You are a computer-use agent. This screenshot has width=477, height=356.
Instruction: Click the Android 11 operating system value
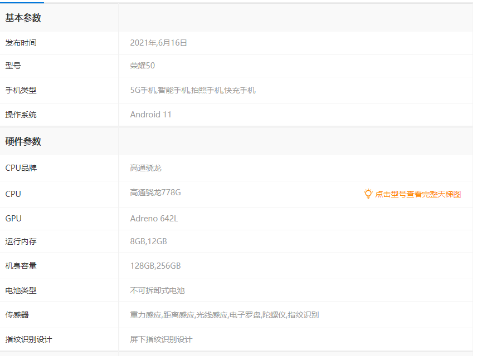(x=151, y=115)
